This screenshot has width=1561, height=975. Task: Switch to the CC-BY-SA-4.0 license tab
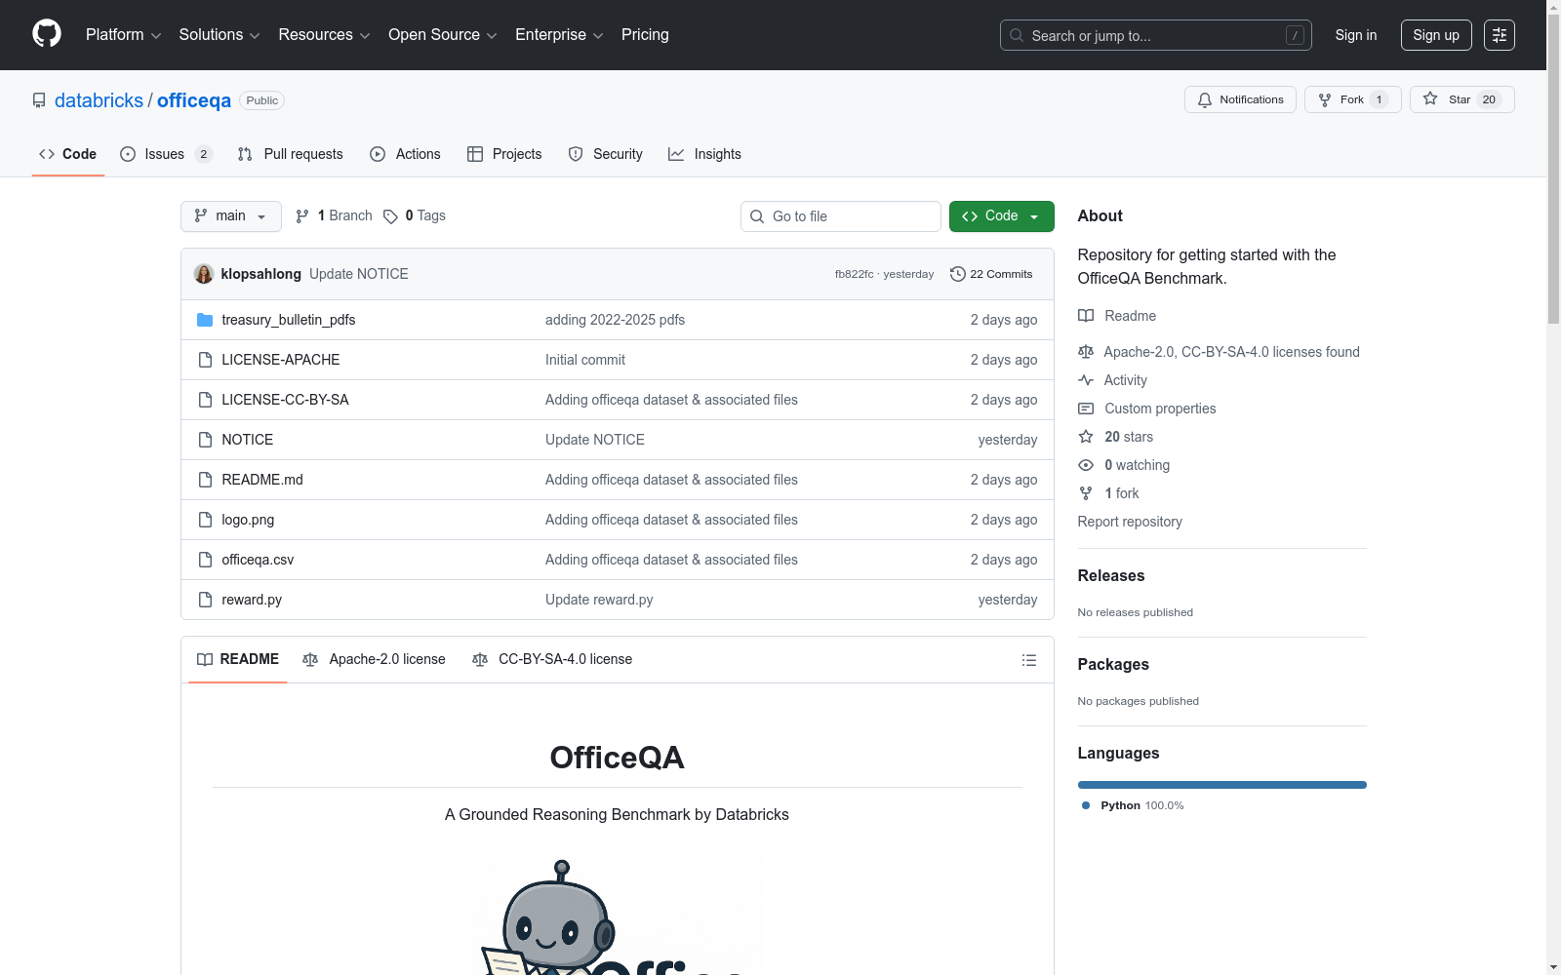coord(552,660)
